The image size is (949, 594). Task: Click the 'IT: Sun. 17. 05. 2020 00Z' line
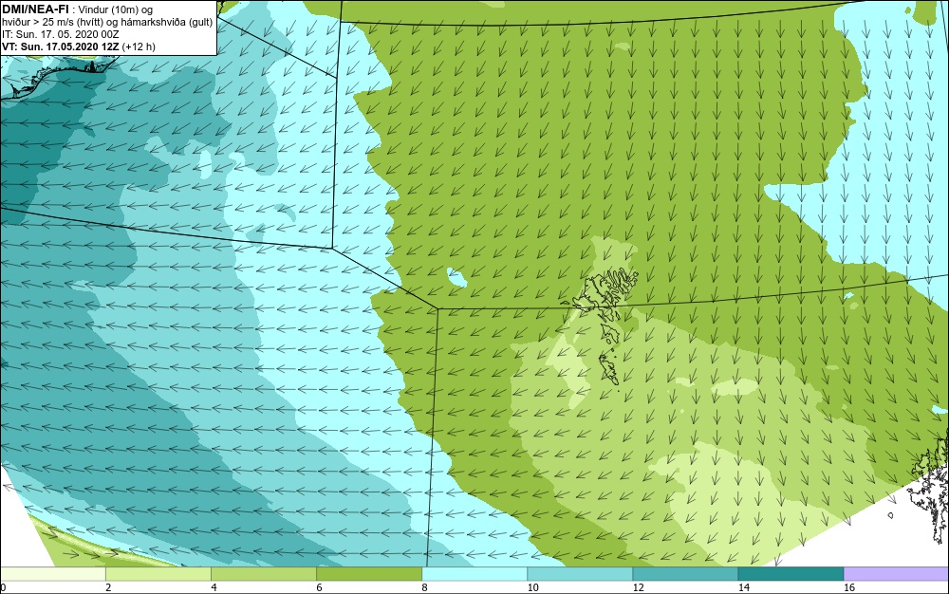(x=61, y=34)
